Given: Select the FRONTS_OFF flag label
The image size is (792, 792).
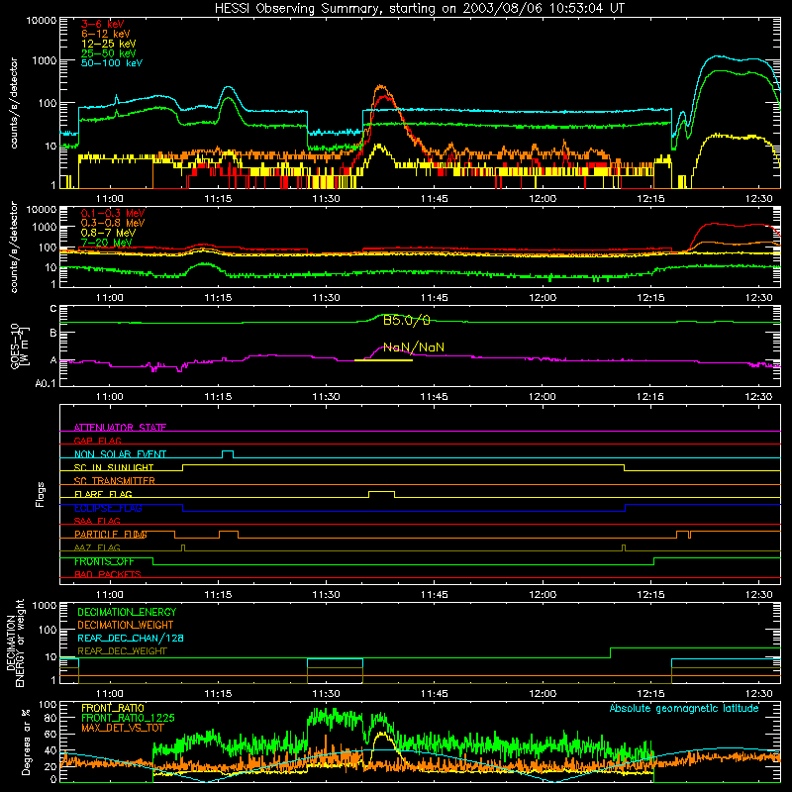Looking at the screenshot, I should (104, 561).
